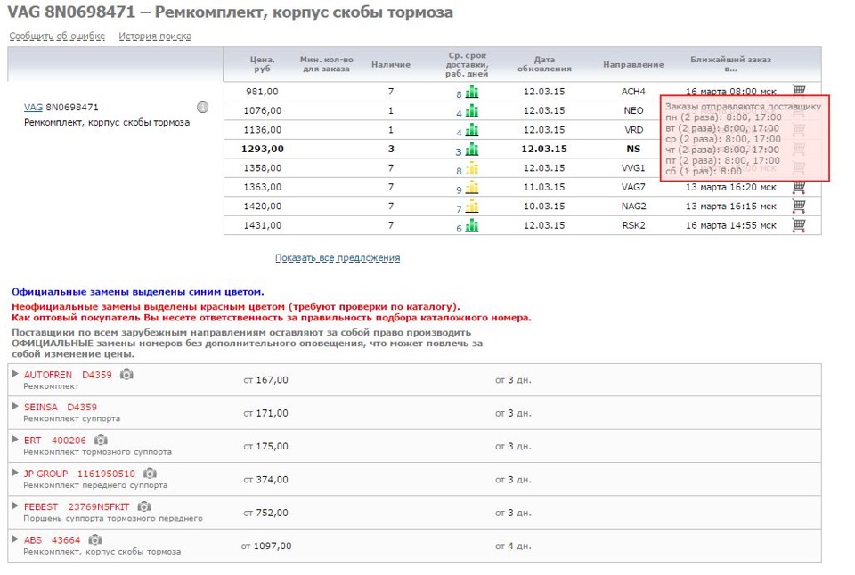Image resolution: width=855 pixels, height=575 pixels.
Task: Click the 'Дата обновления' column header
Action: (544, 64)
